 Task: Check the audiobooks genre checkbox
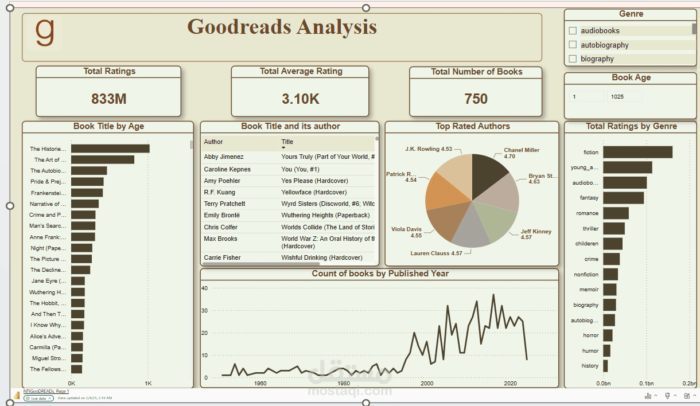click(573, 30)
